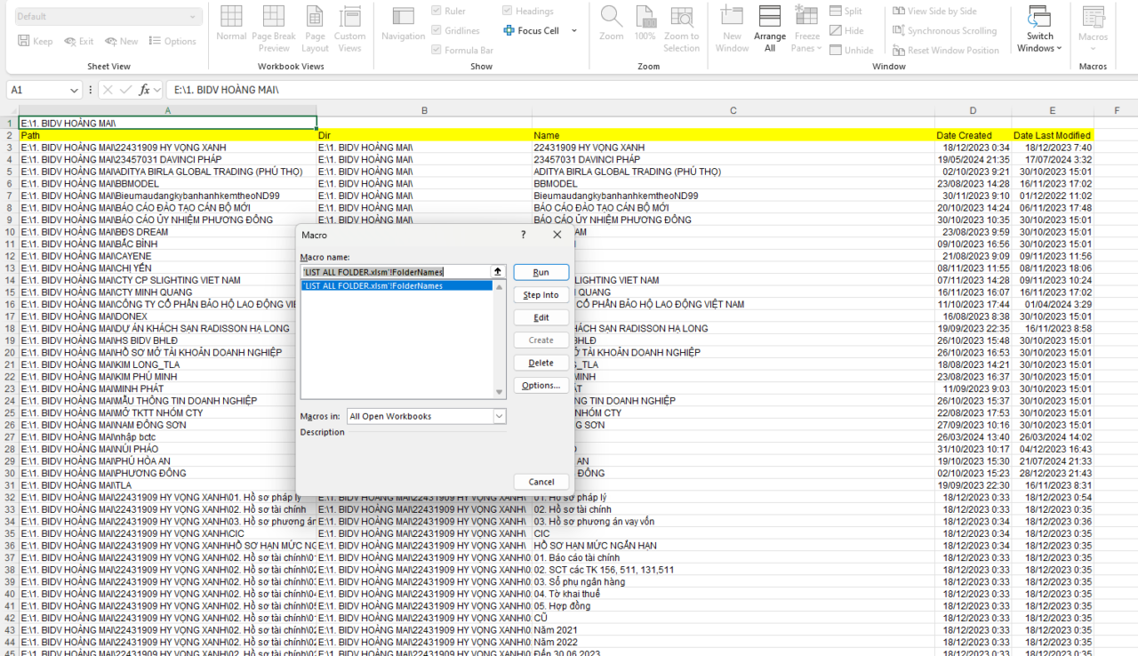The image size is (1138, 656).
Task: Click the Macros ribbon icon
Action: [x=1093, y=17]
